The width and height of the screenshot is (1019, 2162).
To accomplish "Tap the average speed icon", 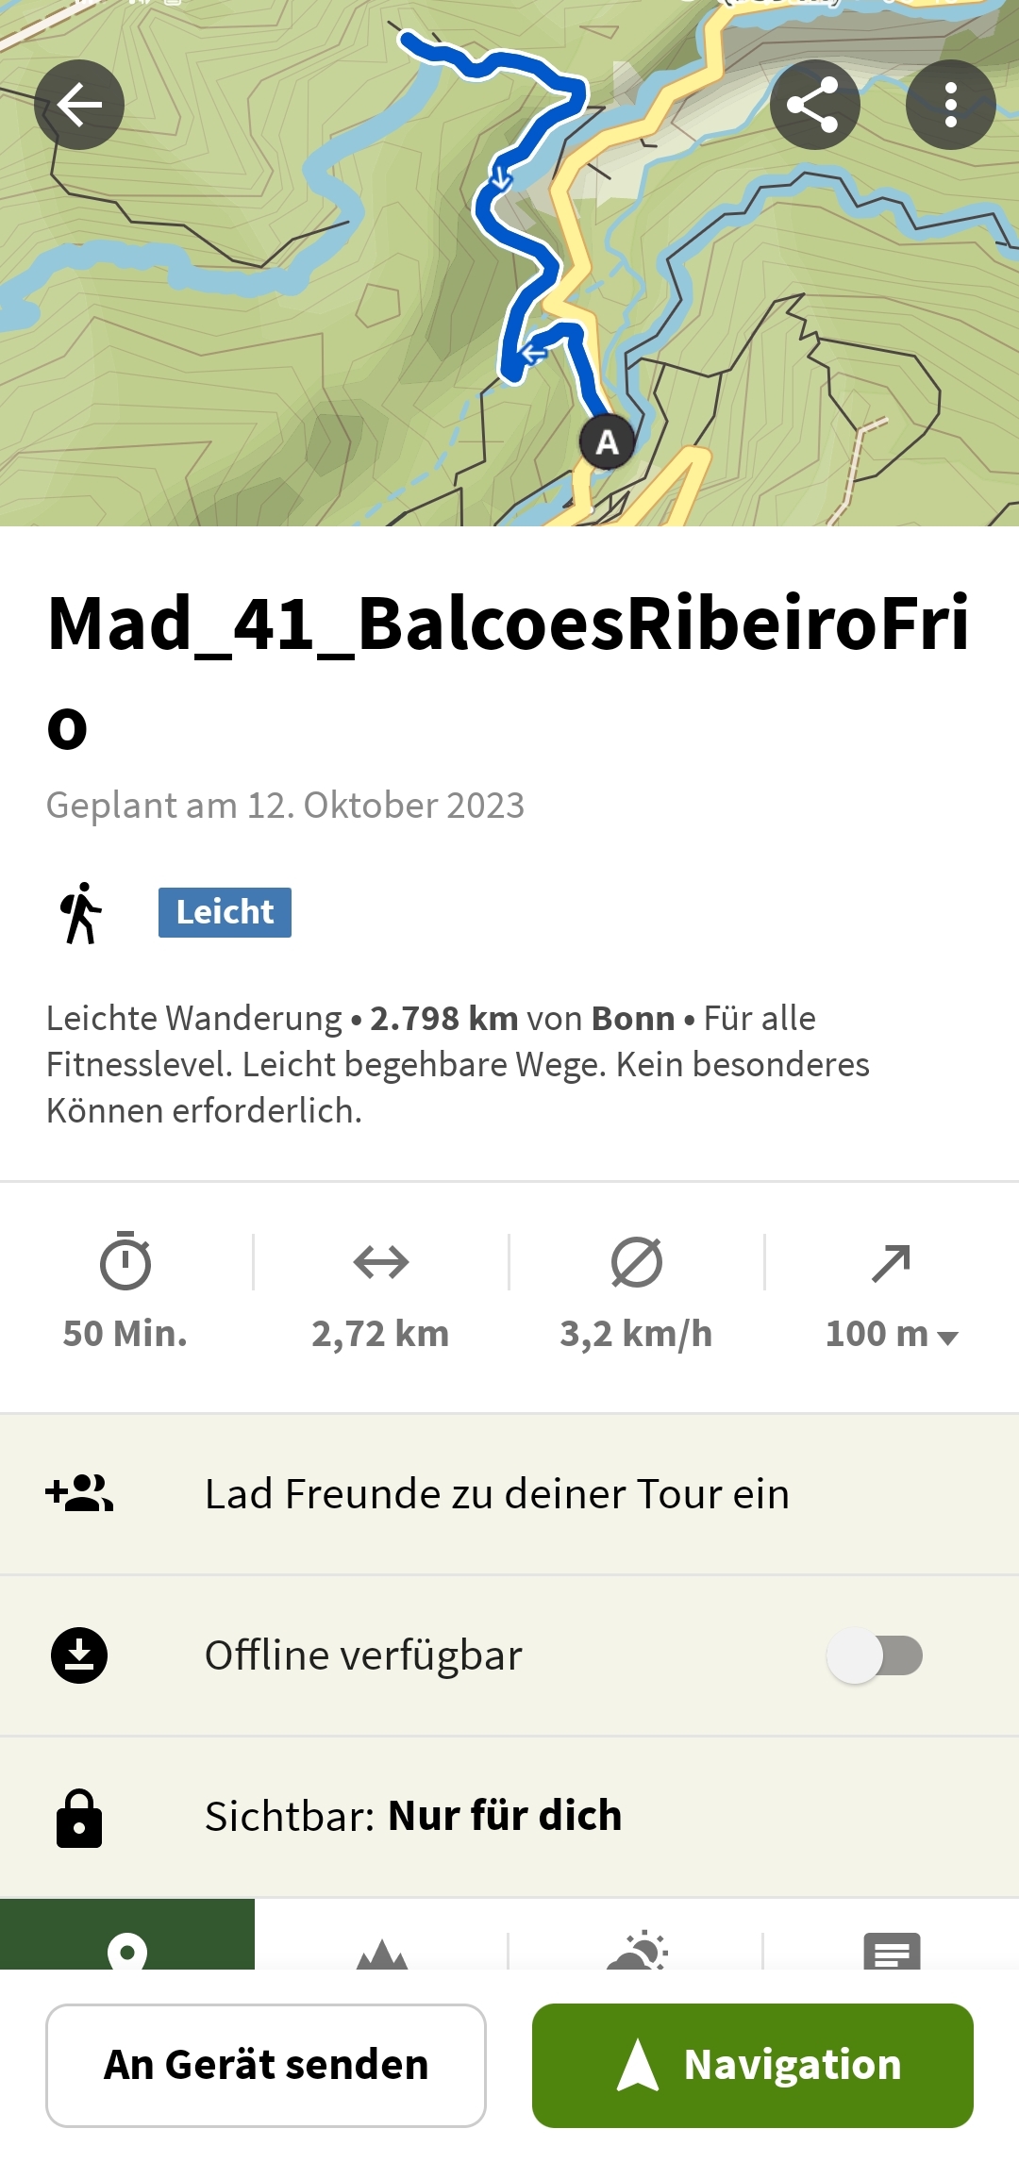I will point(637,1262).
